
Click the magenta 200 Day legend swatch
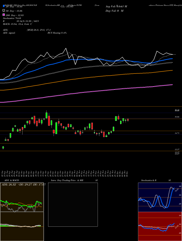click(x=4, y=15)
